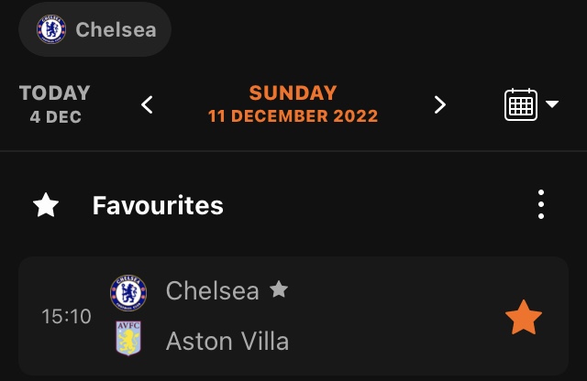Click the Chelsea crest in the filter chip
Viewport: 587px width, 381px height.
tap(51, 29)
